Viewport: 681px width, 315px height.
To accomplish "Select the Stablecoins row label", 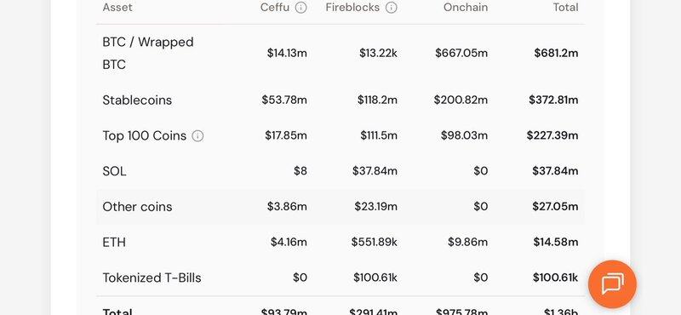I will (137, 100).
